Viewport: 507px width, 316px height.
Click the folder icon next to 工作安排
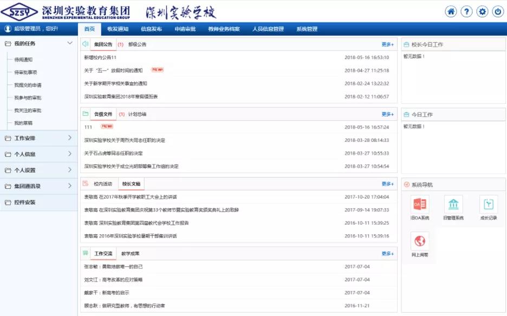tap(8, 139)
